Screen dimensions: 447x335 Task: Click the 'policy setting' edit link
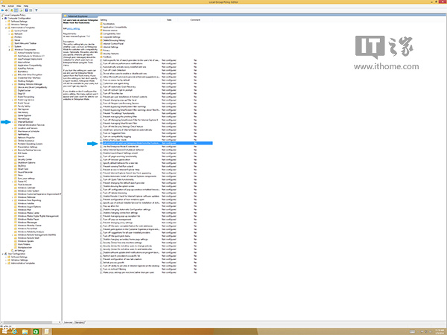pos(73,28)
